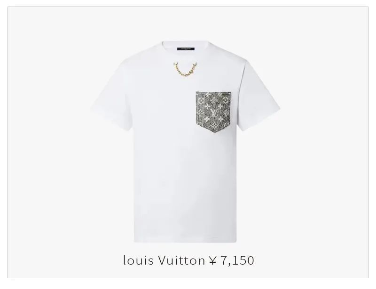This screenshot has height=289, width=376.
Task: Click the word "Vuitton" in the caption
Action: [x=181, y=260]
